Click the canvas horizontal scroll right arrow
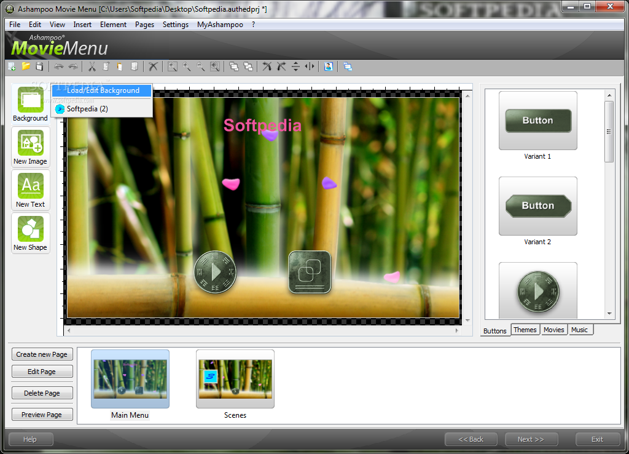This screenshot has width=629, height=454. pyautogui.click(x=457, y=330)
